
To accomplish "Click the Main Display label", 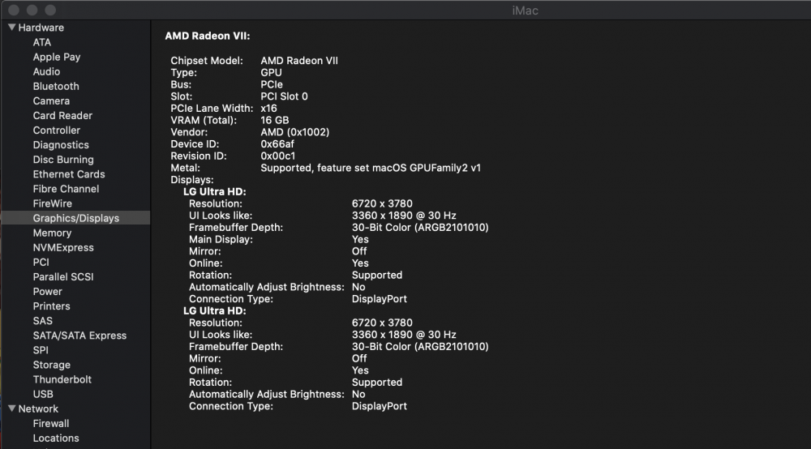I will pos(221,239).
